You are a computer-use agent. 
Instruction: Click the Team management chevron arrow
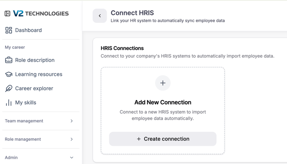click(x=72, y=121)
